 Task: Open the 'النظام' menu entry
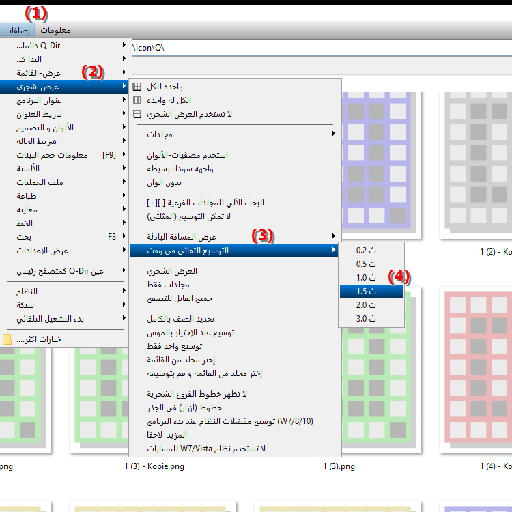point(64,291)
